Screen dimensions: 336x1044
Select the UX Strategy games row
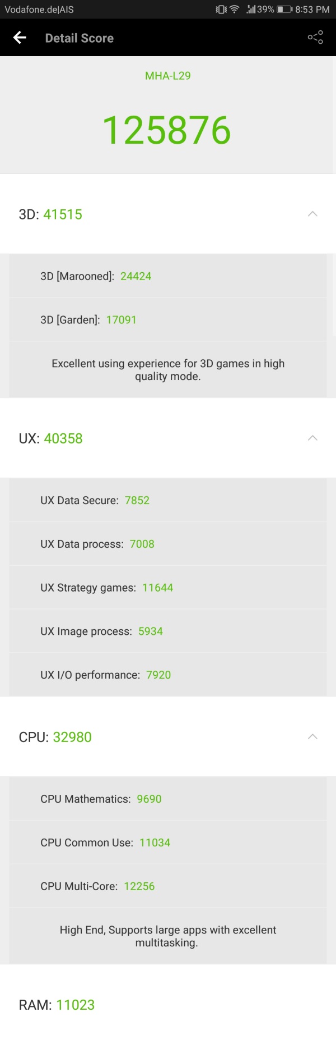168,588
